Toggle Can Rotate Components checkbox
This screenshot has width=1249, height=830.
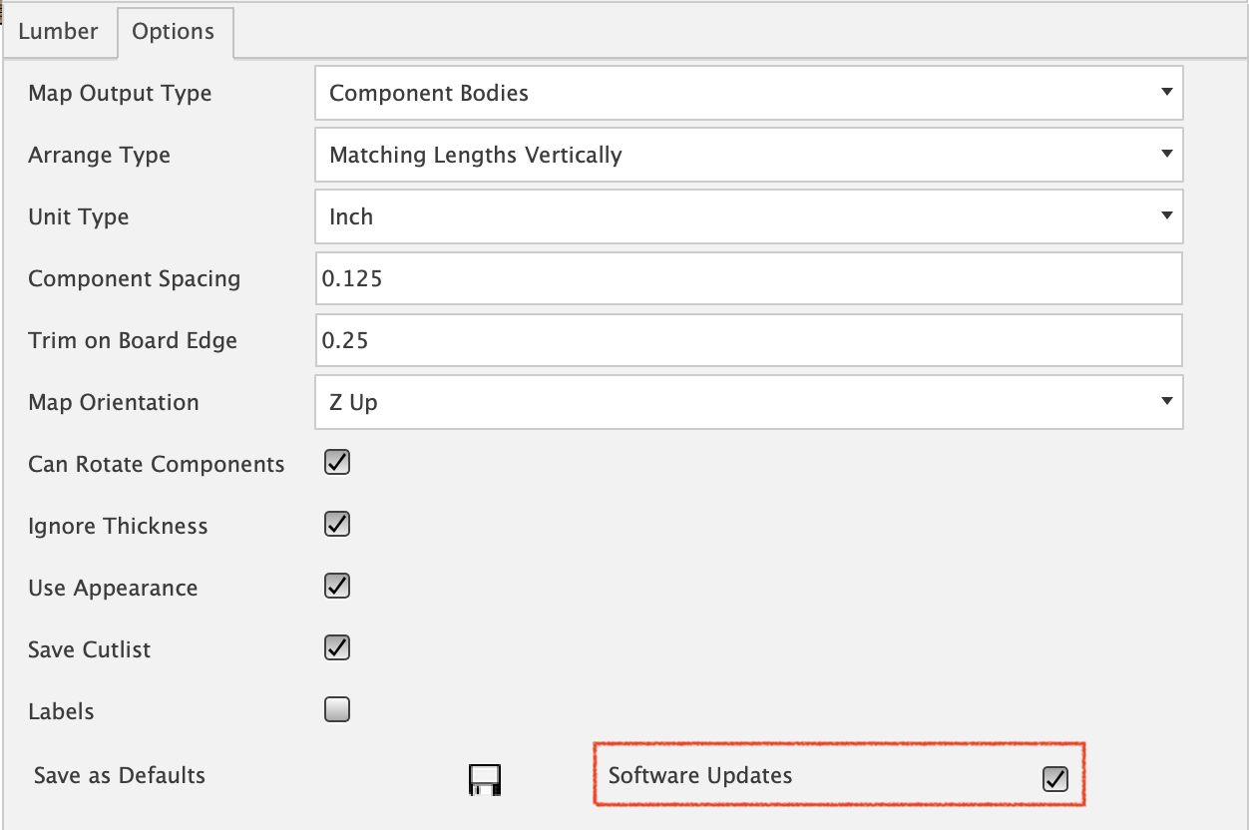point(337,463)
